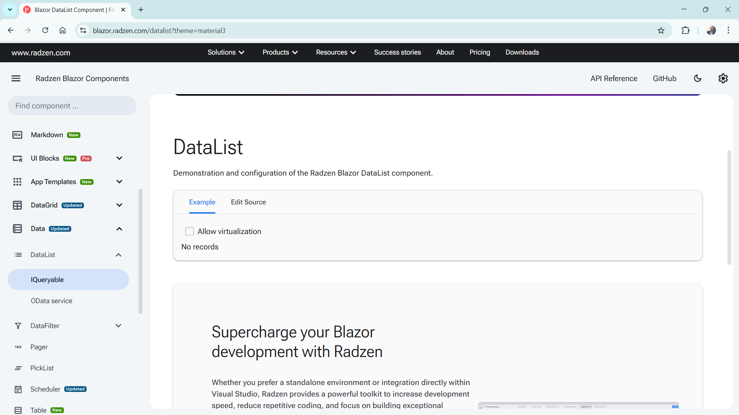Expand the App Templates section
Screen dimensions: 739x415
[x=119, y=181]
